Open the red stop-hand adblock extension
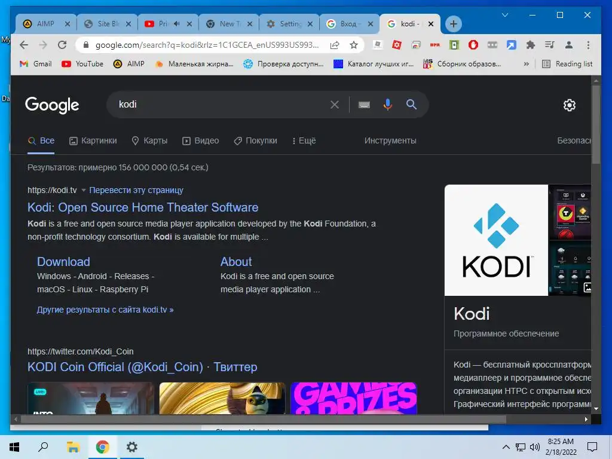The image size is (612, 459). pos(473,45)
